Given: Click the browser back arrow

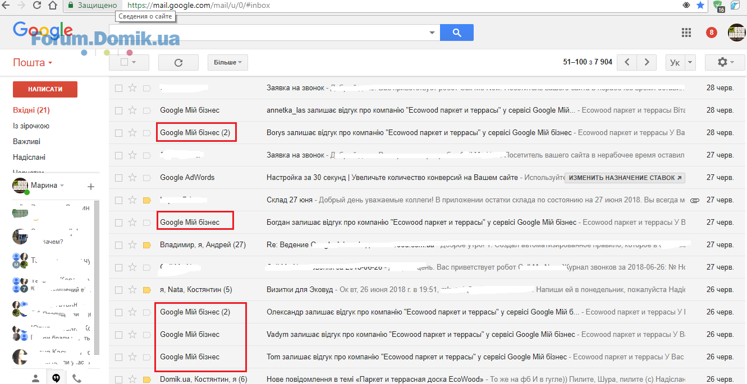Looking at the screenshot, I should point(7,5).
